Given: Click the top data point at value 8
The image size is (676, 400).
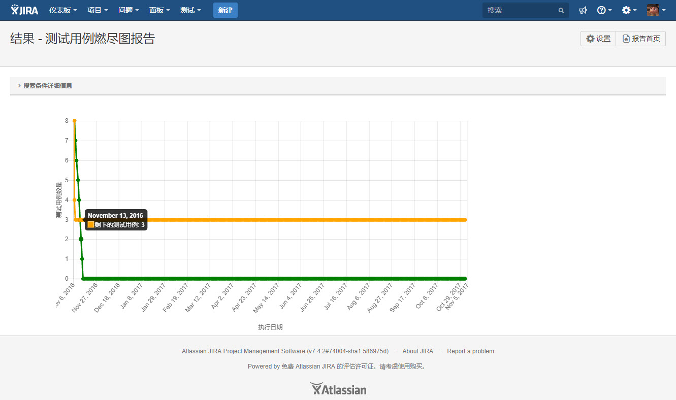Looking at the screenshot, I should 75,121.
